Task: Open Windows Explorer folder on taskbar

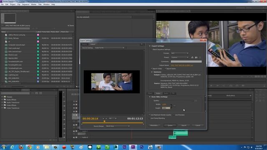Action: point(47,147)
